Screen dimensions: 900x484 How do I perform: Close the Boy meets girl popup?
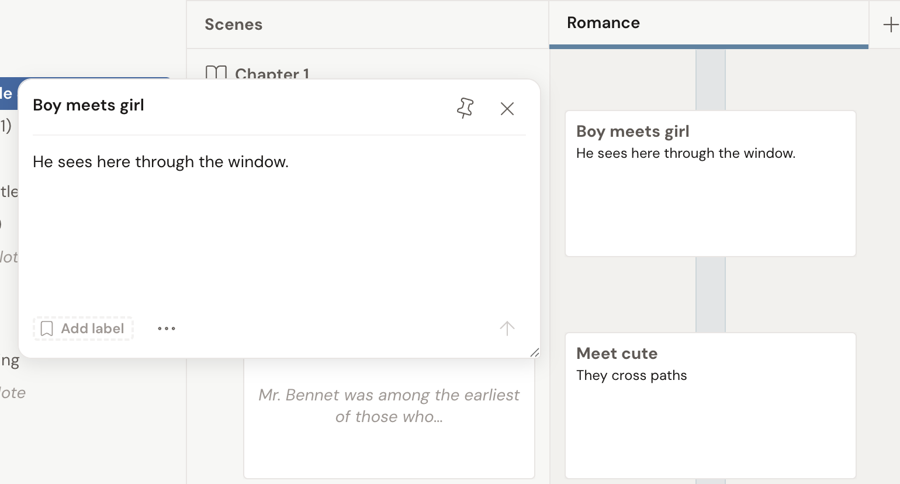click(x=507, y=109)
